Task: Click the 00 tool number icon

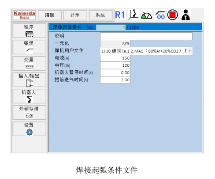Action: click(x=159, y=15)
